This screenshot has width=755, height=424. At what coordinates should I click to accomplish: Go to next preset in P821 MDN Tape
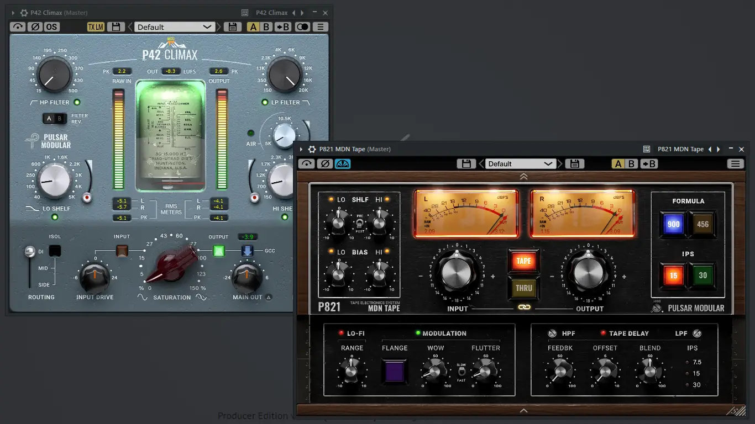[x=560, y=163]
